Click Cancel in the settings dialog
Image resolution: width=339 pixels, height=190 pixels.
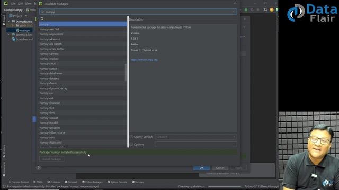pyautogui.click(x=220, y=168)
